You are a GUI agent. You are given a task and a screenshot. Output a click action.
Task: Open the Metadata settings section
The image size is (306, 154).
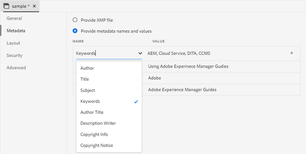[16, 31]
